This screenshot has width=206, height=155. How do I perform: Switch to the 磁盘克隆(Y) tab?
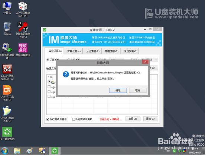click(111, 51)
